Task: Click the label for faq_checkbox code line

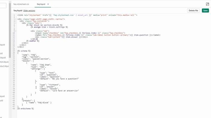Action: pos(98,35)
